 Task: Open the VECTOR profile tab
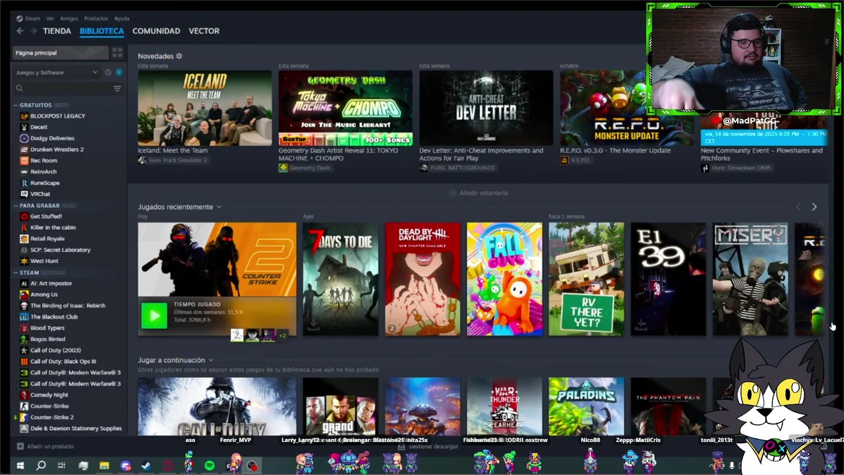tap(204, 31)
